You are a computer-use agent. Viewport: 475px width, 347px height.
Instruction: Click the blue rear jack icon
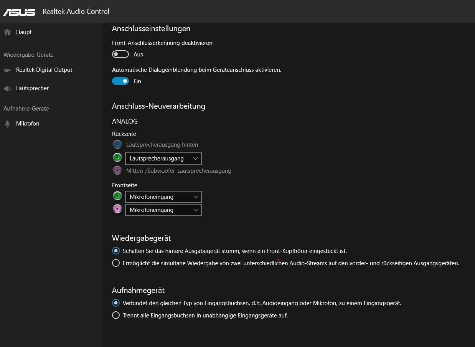pyautogui.click(x=117, y=145)
